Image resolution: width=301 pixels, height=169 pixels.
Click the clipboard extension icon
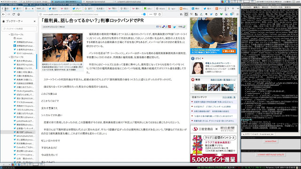click(216, 14)
